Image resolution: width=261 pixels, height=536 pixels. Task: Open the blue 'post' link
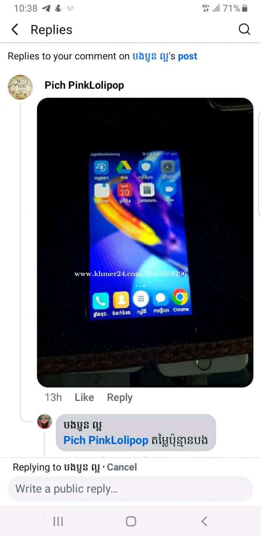click(x=188, y=56)
